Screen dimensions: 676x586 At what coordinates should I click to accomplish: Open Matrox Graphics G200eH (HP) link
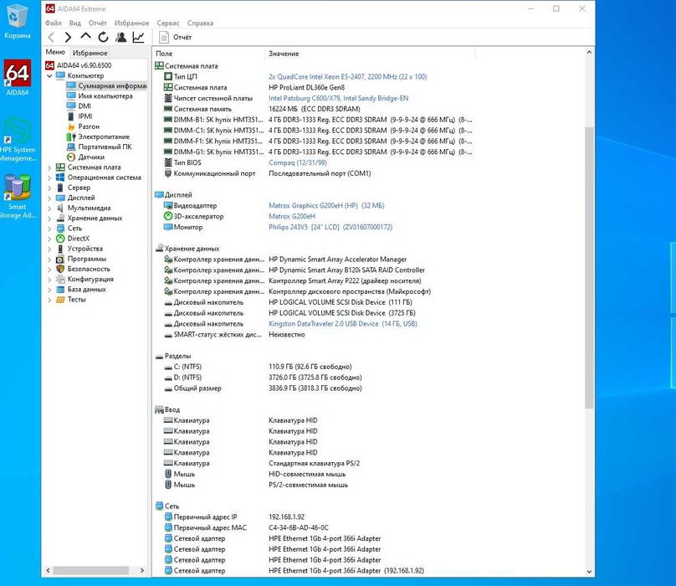[326, 206]
